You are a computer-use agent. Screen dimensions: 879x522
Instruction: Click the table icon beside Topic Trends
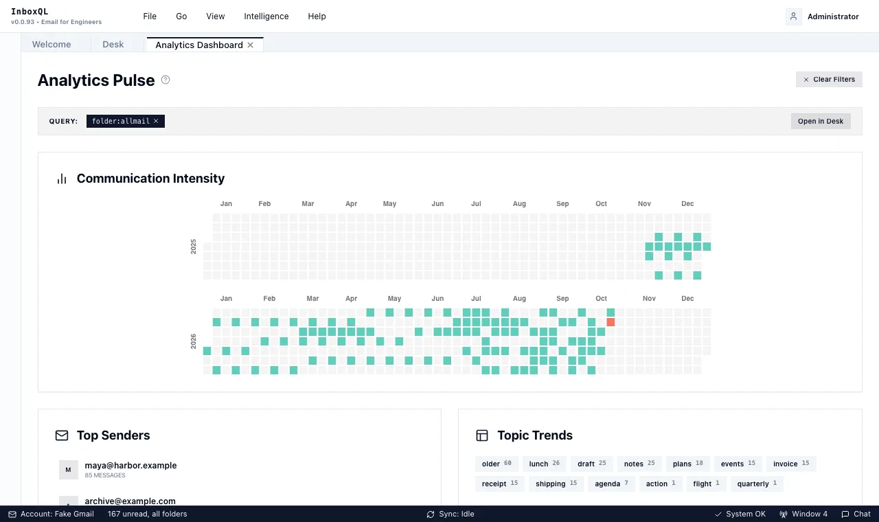tap(482, 435)
